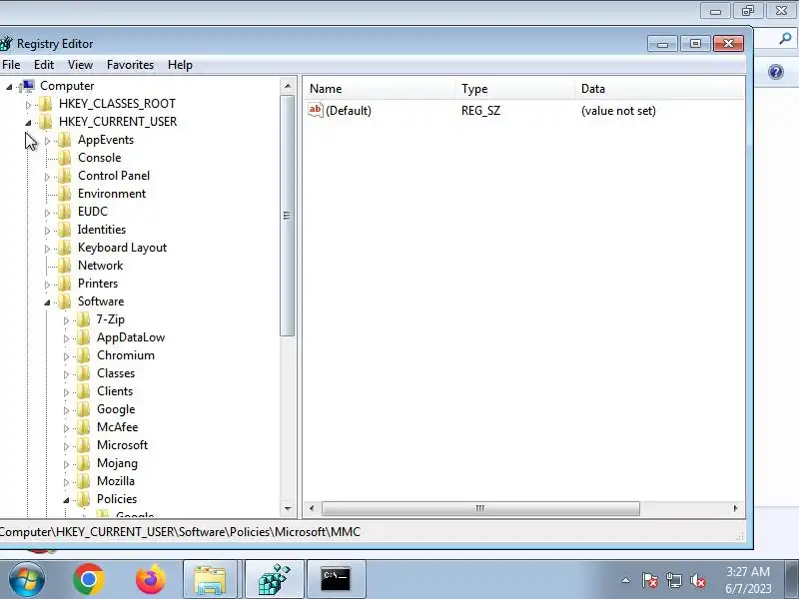Select the Chromium key
The height and width of the screenshot is (599, 799).
tap(126, 355)
